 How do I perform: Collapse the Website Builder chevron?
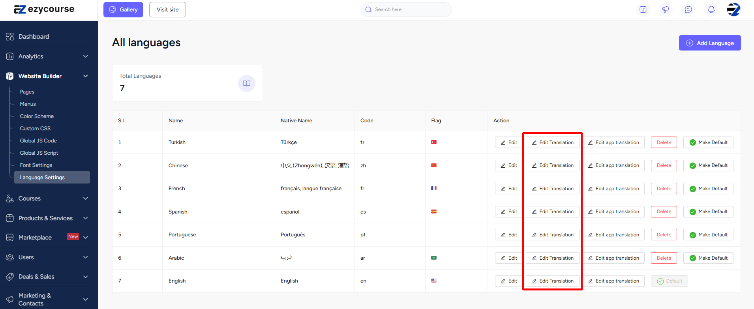86,76
